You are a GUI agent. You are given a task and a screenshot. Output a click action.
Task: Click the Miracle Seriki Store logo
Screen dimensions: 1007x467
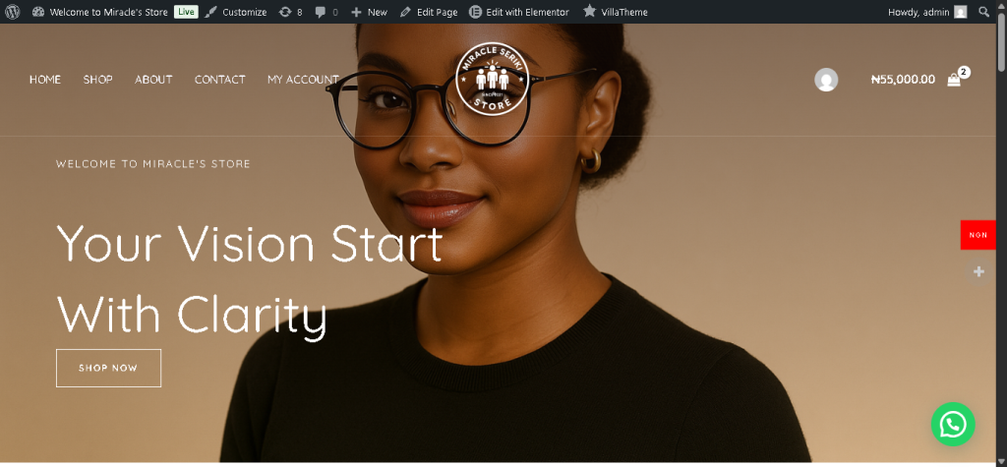tap(492, 80)
